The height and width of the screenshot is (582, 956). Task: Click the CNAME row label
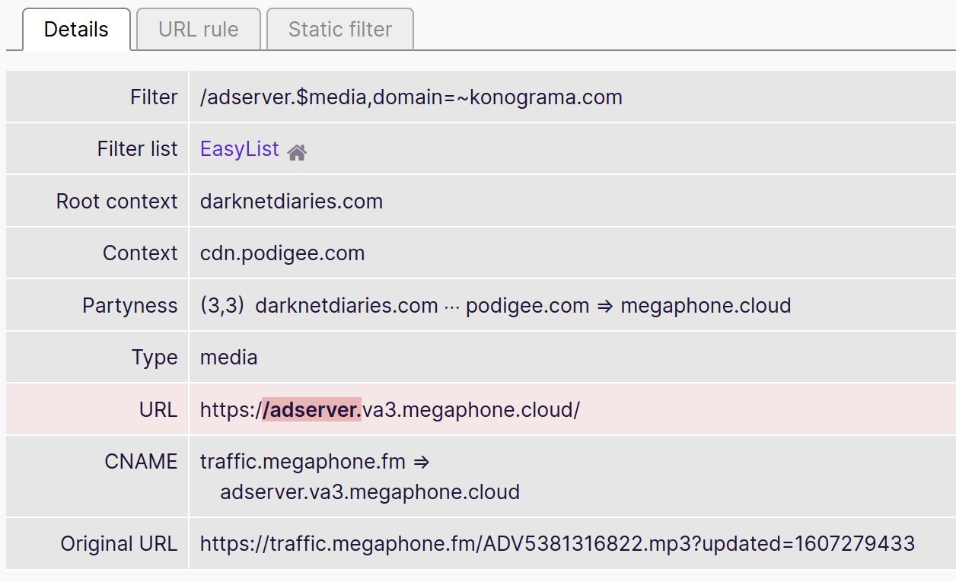[x=142, y=461]
